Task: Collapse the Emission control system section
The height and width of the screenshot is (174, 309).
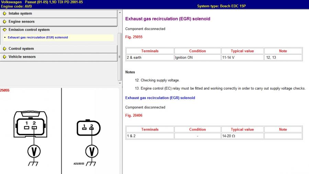Action: (29, 30)
